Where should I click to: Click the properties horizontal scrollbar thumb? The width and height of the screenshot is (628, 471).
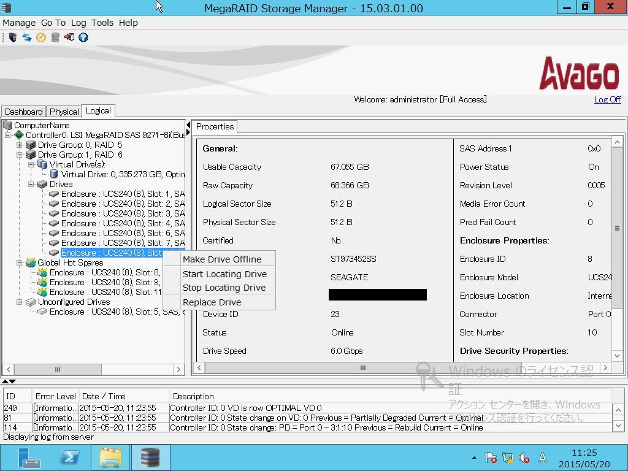[x=362, y=368]
